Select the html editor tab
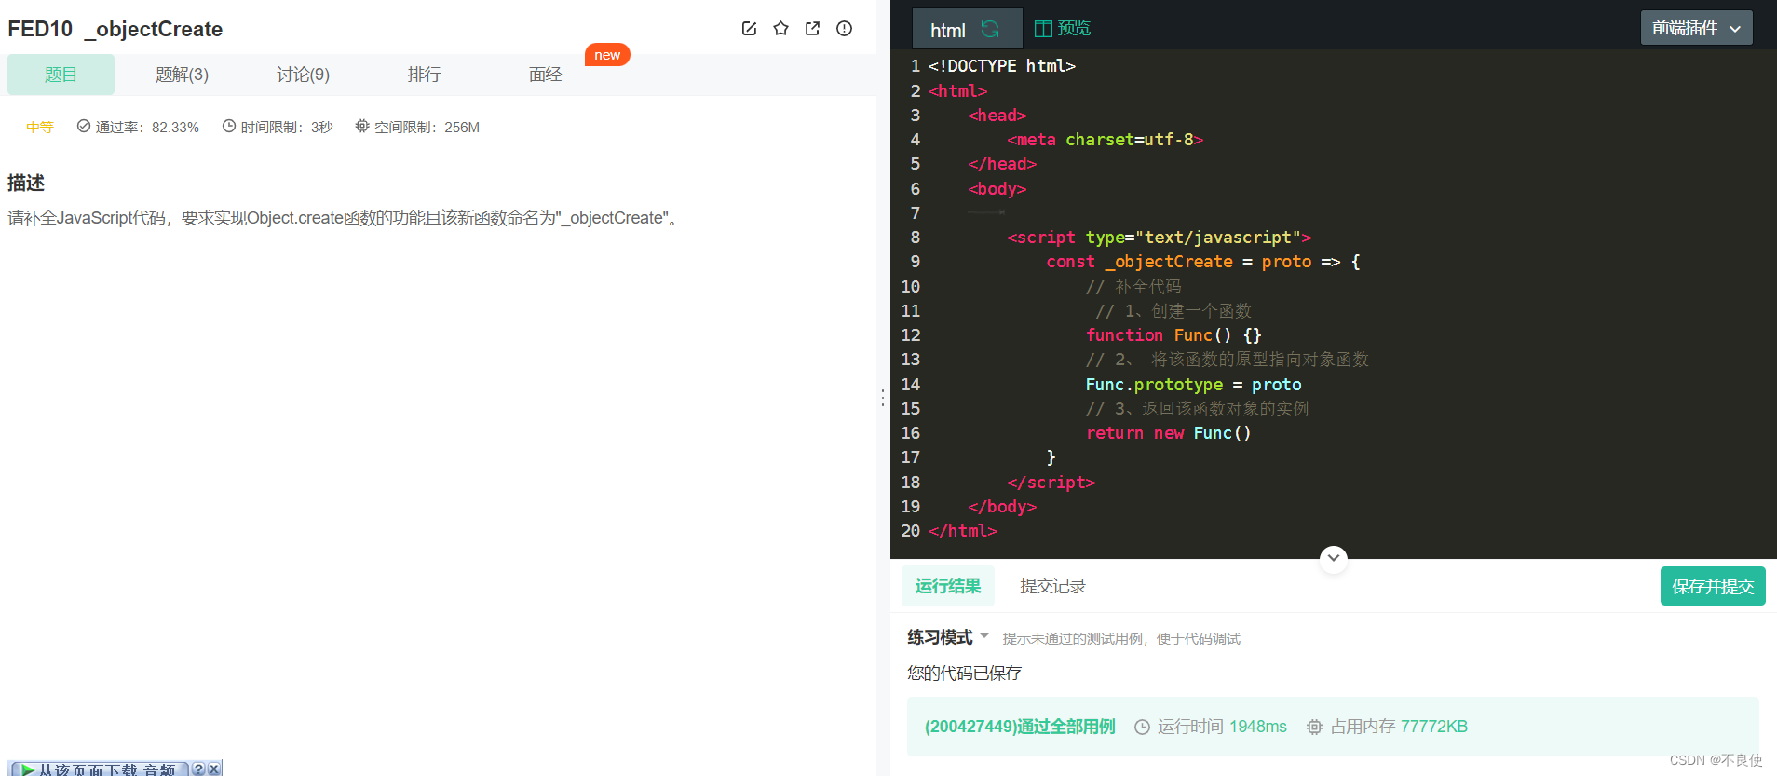The height and width of the screenshot is (776, 1777). click(966, 29)
